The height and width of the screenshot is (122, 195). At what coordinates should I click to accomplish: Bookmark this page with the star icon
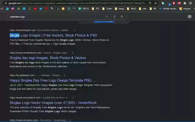point(156,3)
